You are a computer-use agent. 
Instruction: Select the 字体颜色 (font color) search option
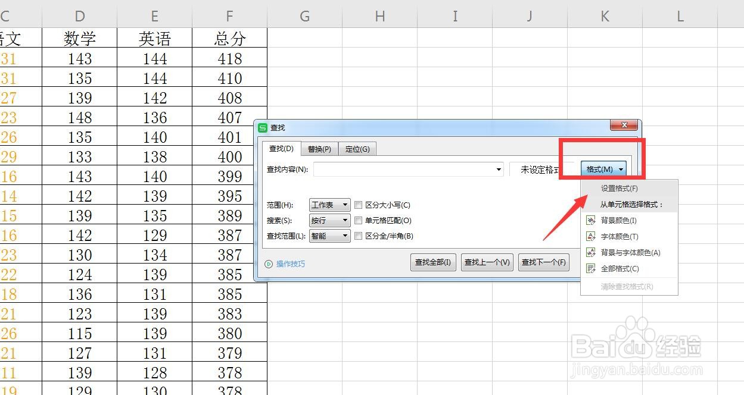pos(620,236)
